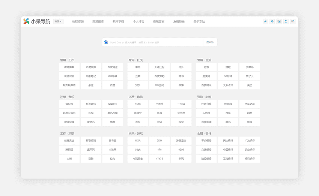Open the 优酷 link
This screenshot has width=319, height=196.
tap(113, 122)
